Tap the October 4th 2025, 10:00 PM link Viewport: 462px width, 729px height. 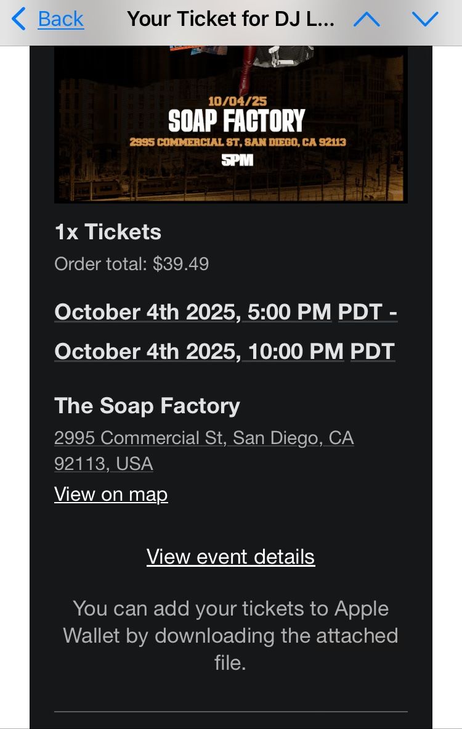point(198,352)
